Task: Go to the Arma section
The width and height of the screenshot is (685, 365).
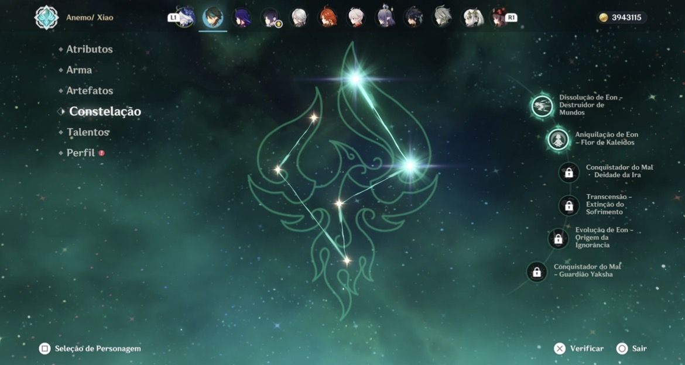Action: pyautogui.click(x=79, y=70)
